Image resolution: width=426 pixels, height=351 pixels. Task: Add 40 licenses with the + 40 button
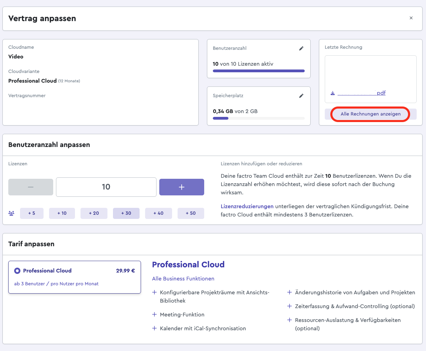[159, 213]
